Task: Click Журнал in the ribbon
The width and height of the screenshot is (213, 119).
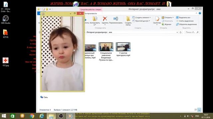Action: point(166,24)
